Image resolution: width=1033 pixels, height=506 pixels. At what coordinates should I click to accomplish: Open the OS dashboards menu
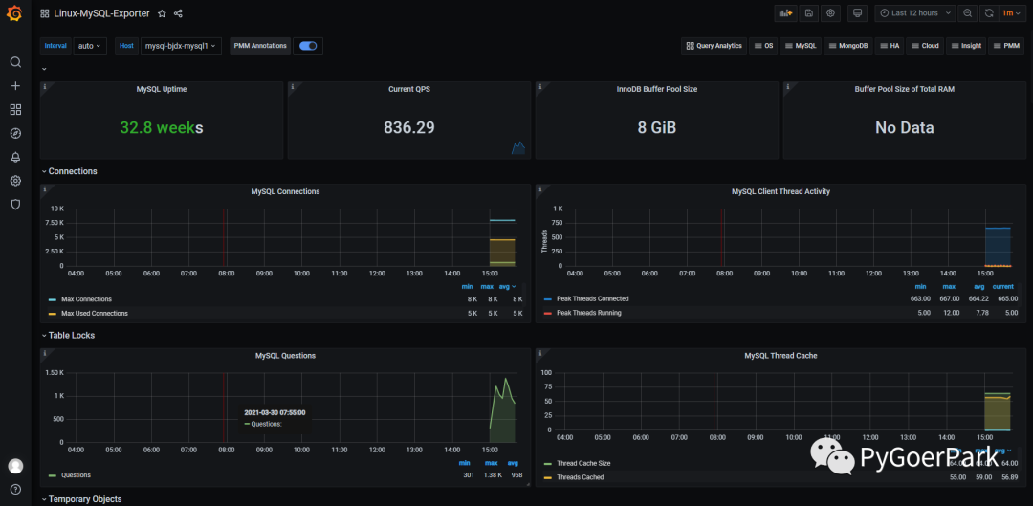(763, 46)
